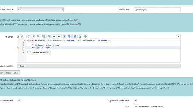
Task: Place cursor at end of line 4
Action: pyautogui.click(x=52, y=48)
